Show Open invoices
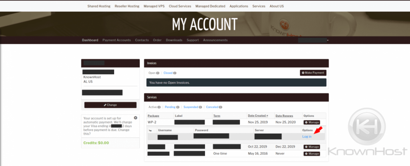The height and width of the screenshot is (166, 410). click(x=154, y=73)
